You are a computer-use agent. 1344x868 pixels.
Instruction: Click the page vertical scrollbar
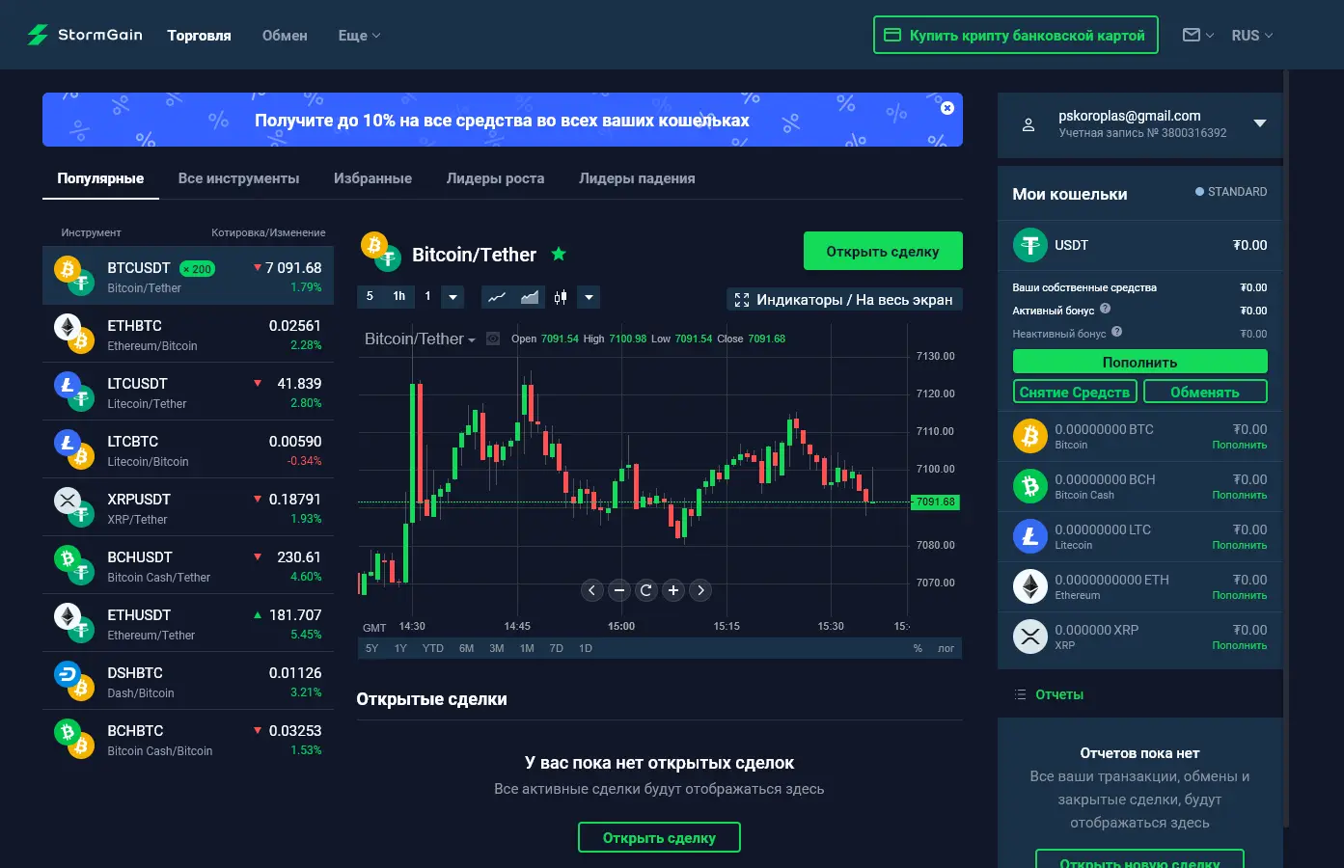click(x=1286, y=448)
